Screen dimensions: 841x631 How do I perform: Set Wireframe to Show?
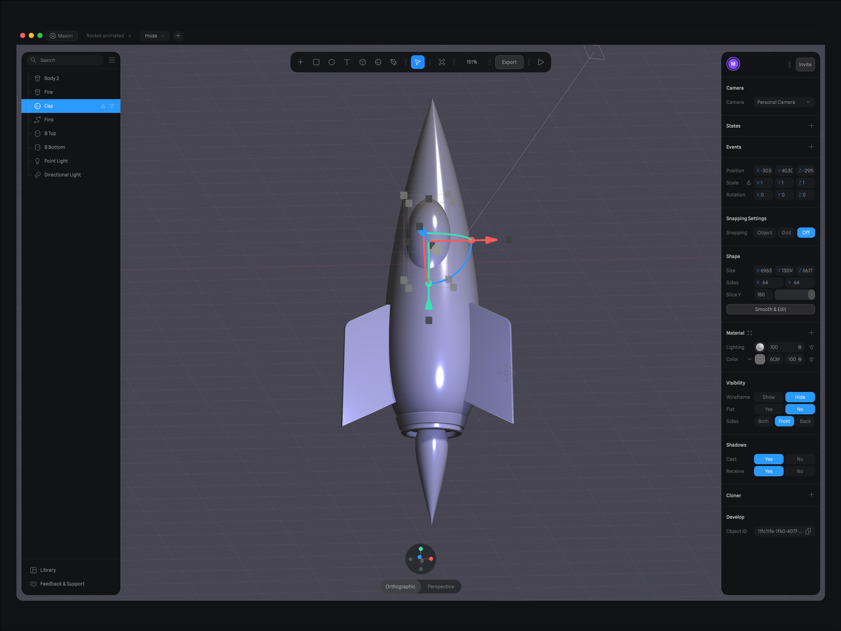coord(768,397)
